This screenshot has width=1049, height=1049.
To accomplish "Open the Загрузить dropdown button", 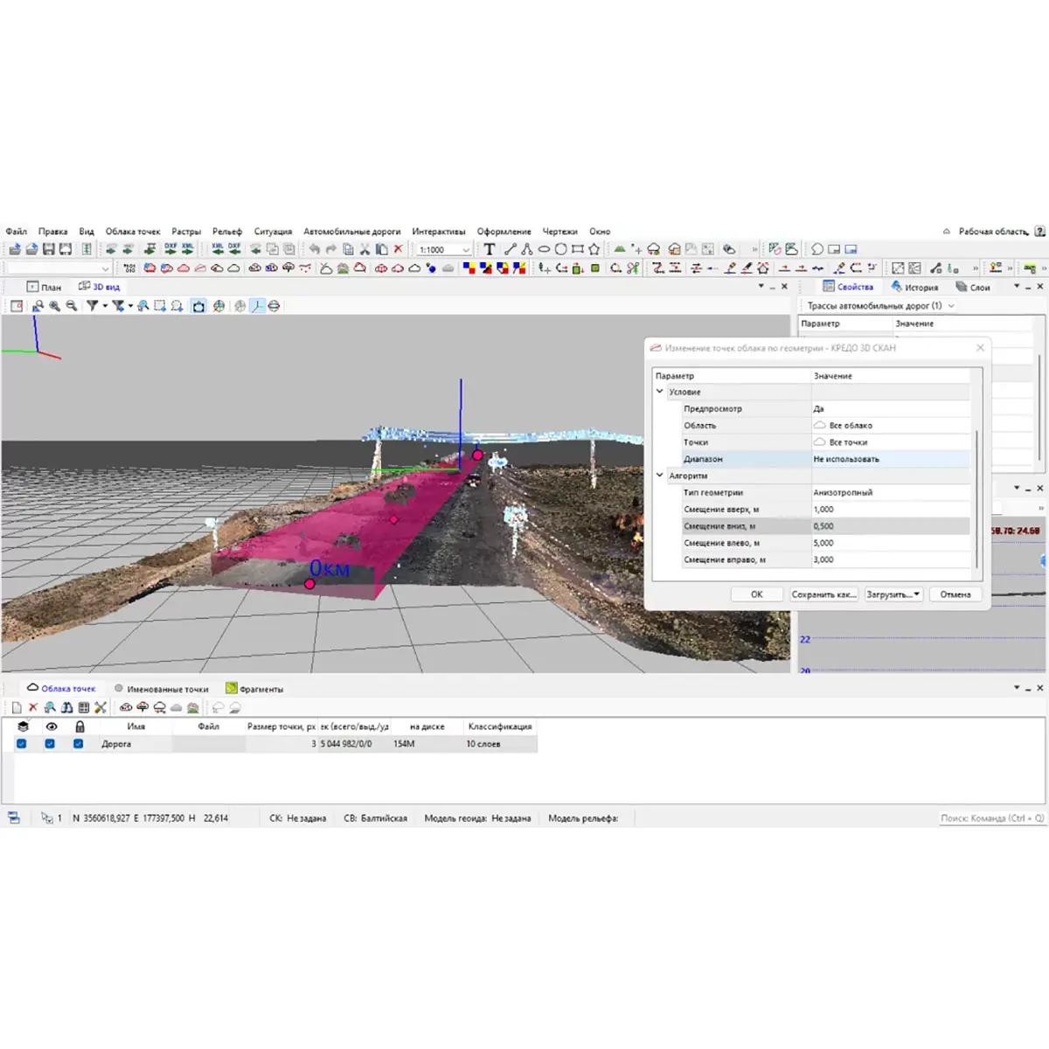I will (x=893, y=594).
